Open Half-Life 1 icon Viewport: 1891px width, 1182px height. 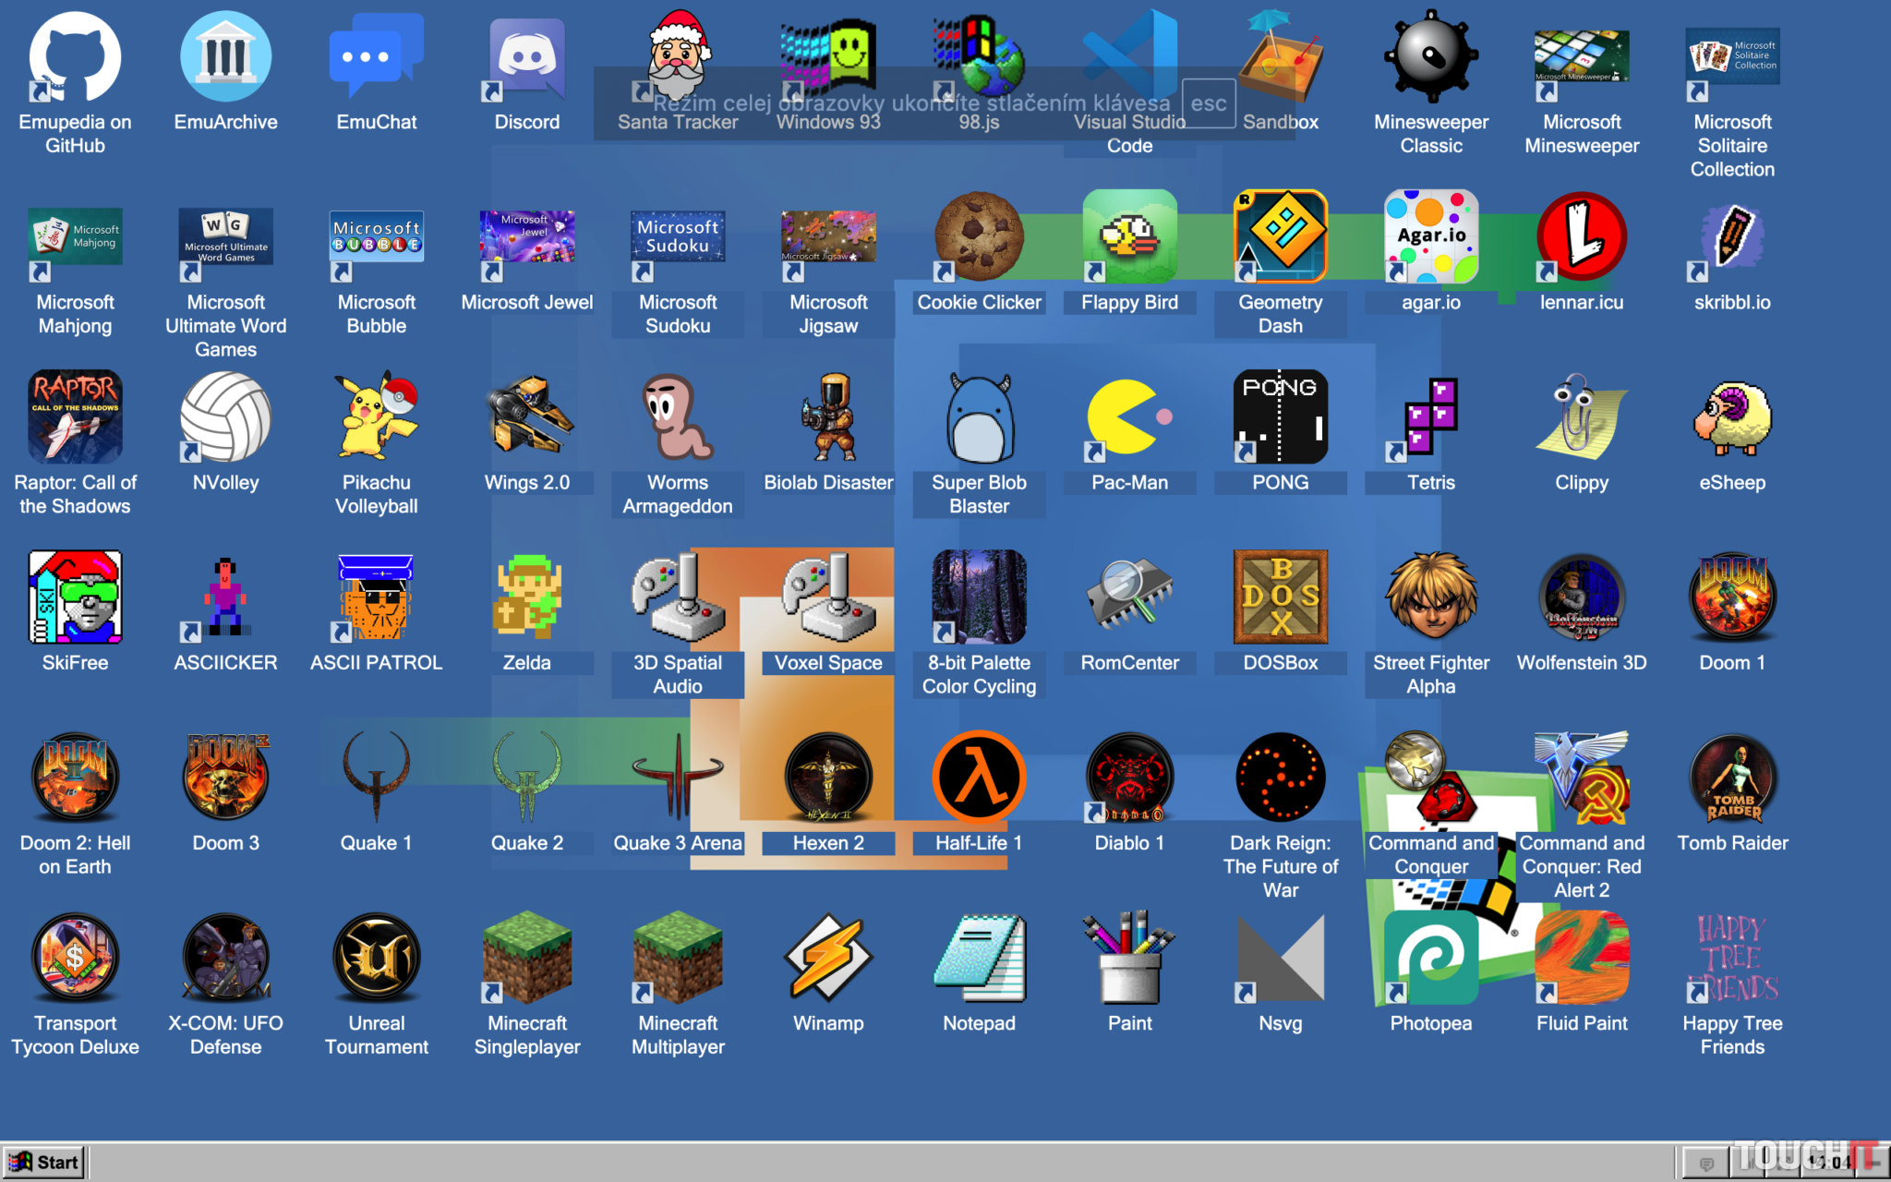pos(979,778)
